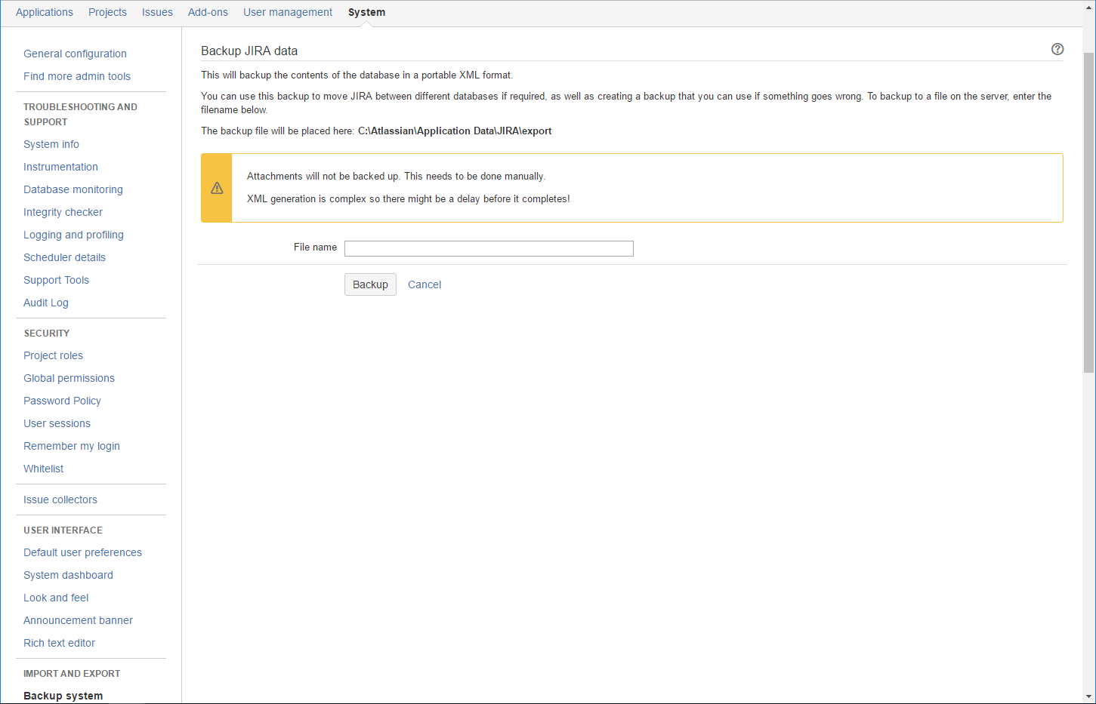Image resolution: width=1096 pixels, height=704 pixels.
Task: Select the System tab
Action: (x=366, y=12)
